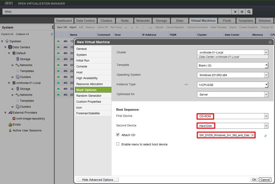The image size is (275, 184).
Task: Click the green up status arrow in the first VM row
Action: (x=58, y=41)
